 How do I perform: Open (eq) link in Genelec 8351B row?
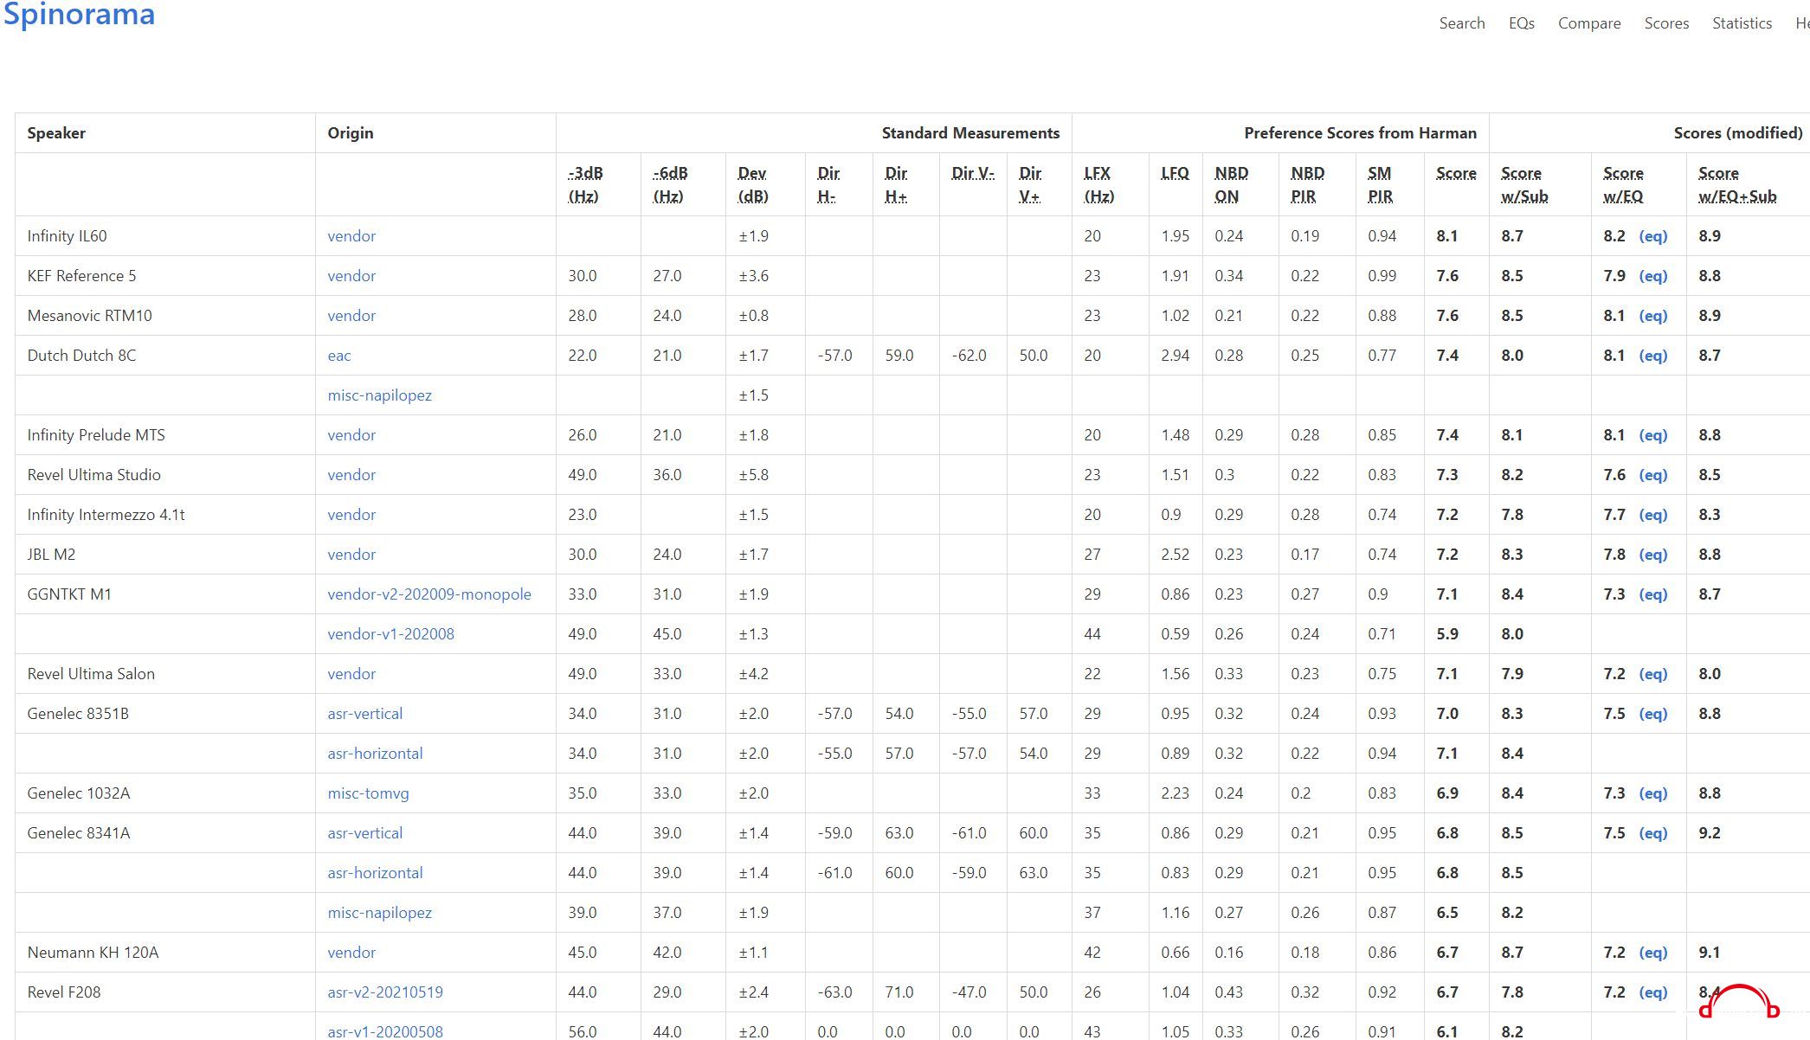coord(1652,714)
